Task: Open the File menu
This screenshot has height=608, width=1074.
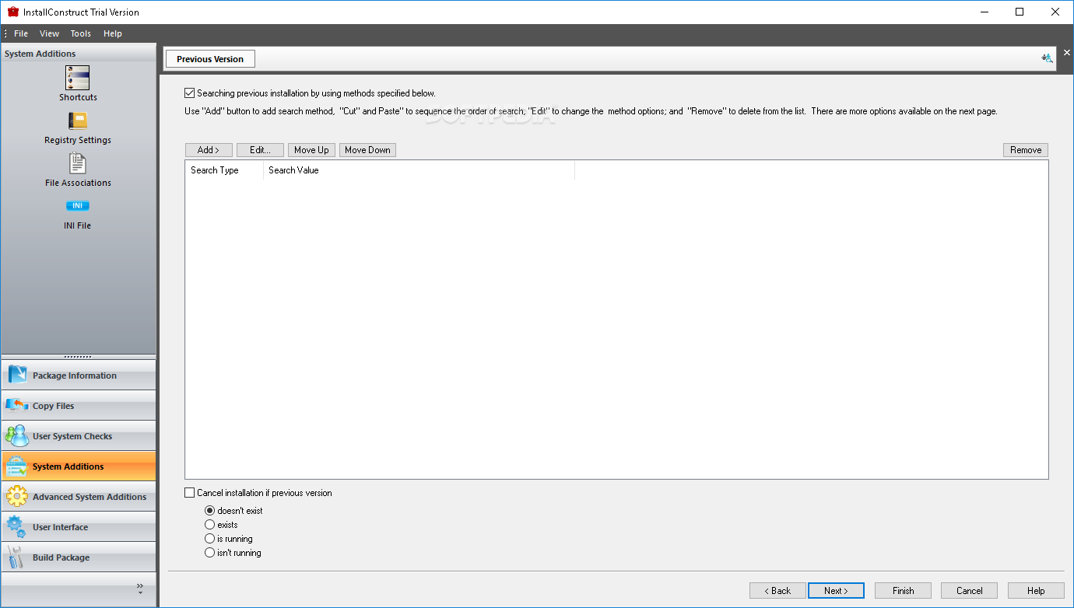Action: [x=21, y=33]
